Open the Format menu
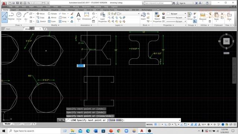The width and height of the screenshot is (238, 134). 39,7
